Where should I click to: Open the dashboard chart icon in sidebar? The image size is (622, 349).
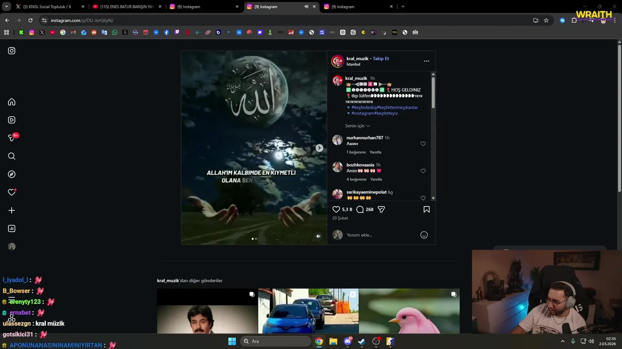(x=12, y=228)
